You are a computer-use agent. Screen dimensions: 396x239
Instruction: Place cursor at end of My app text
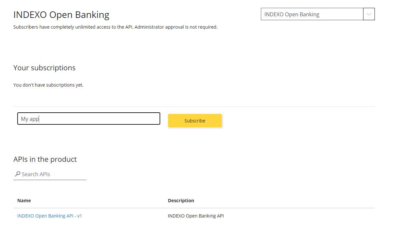(39, 119)
